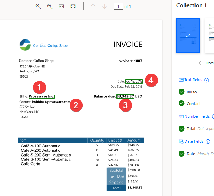The height and width of the screenshot is (196, 214).
Task: Click the Text fields heading
Action: (x=193, y=80)
